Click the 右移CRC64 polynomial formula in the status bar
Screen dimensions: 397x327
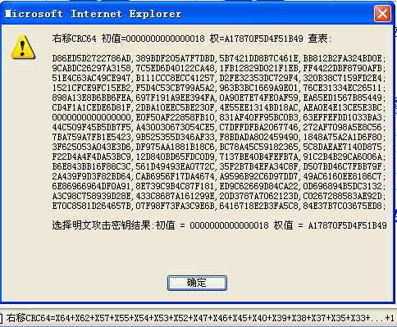pyautogui.click(x=200, y=318)
